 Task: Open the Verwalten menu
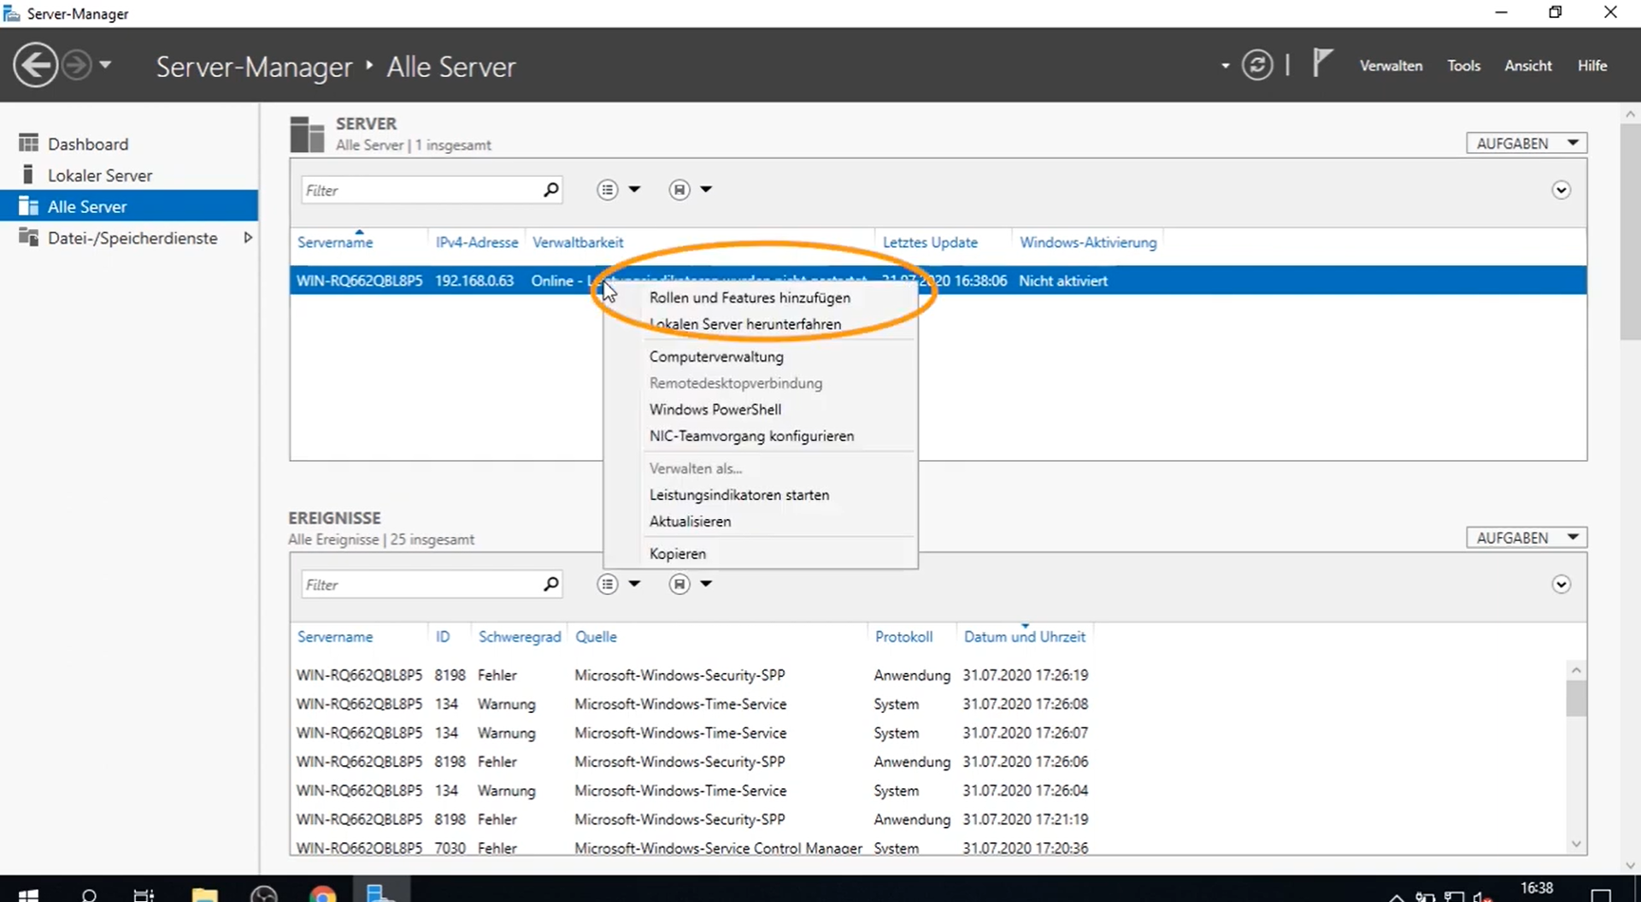click(x=1391, y=66)
